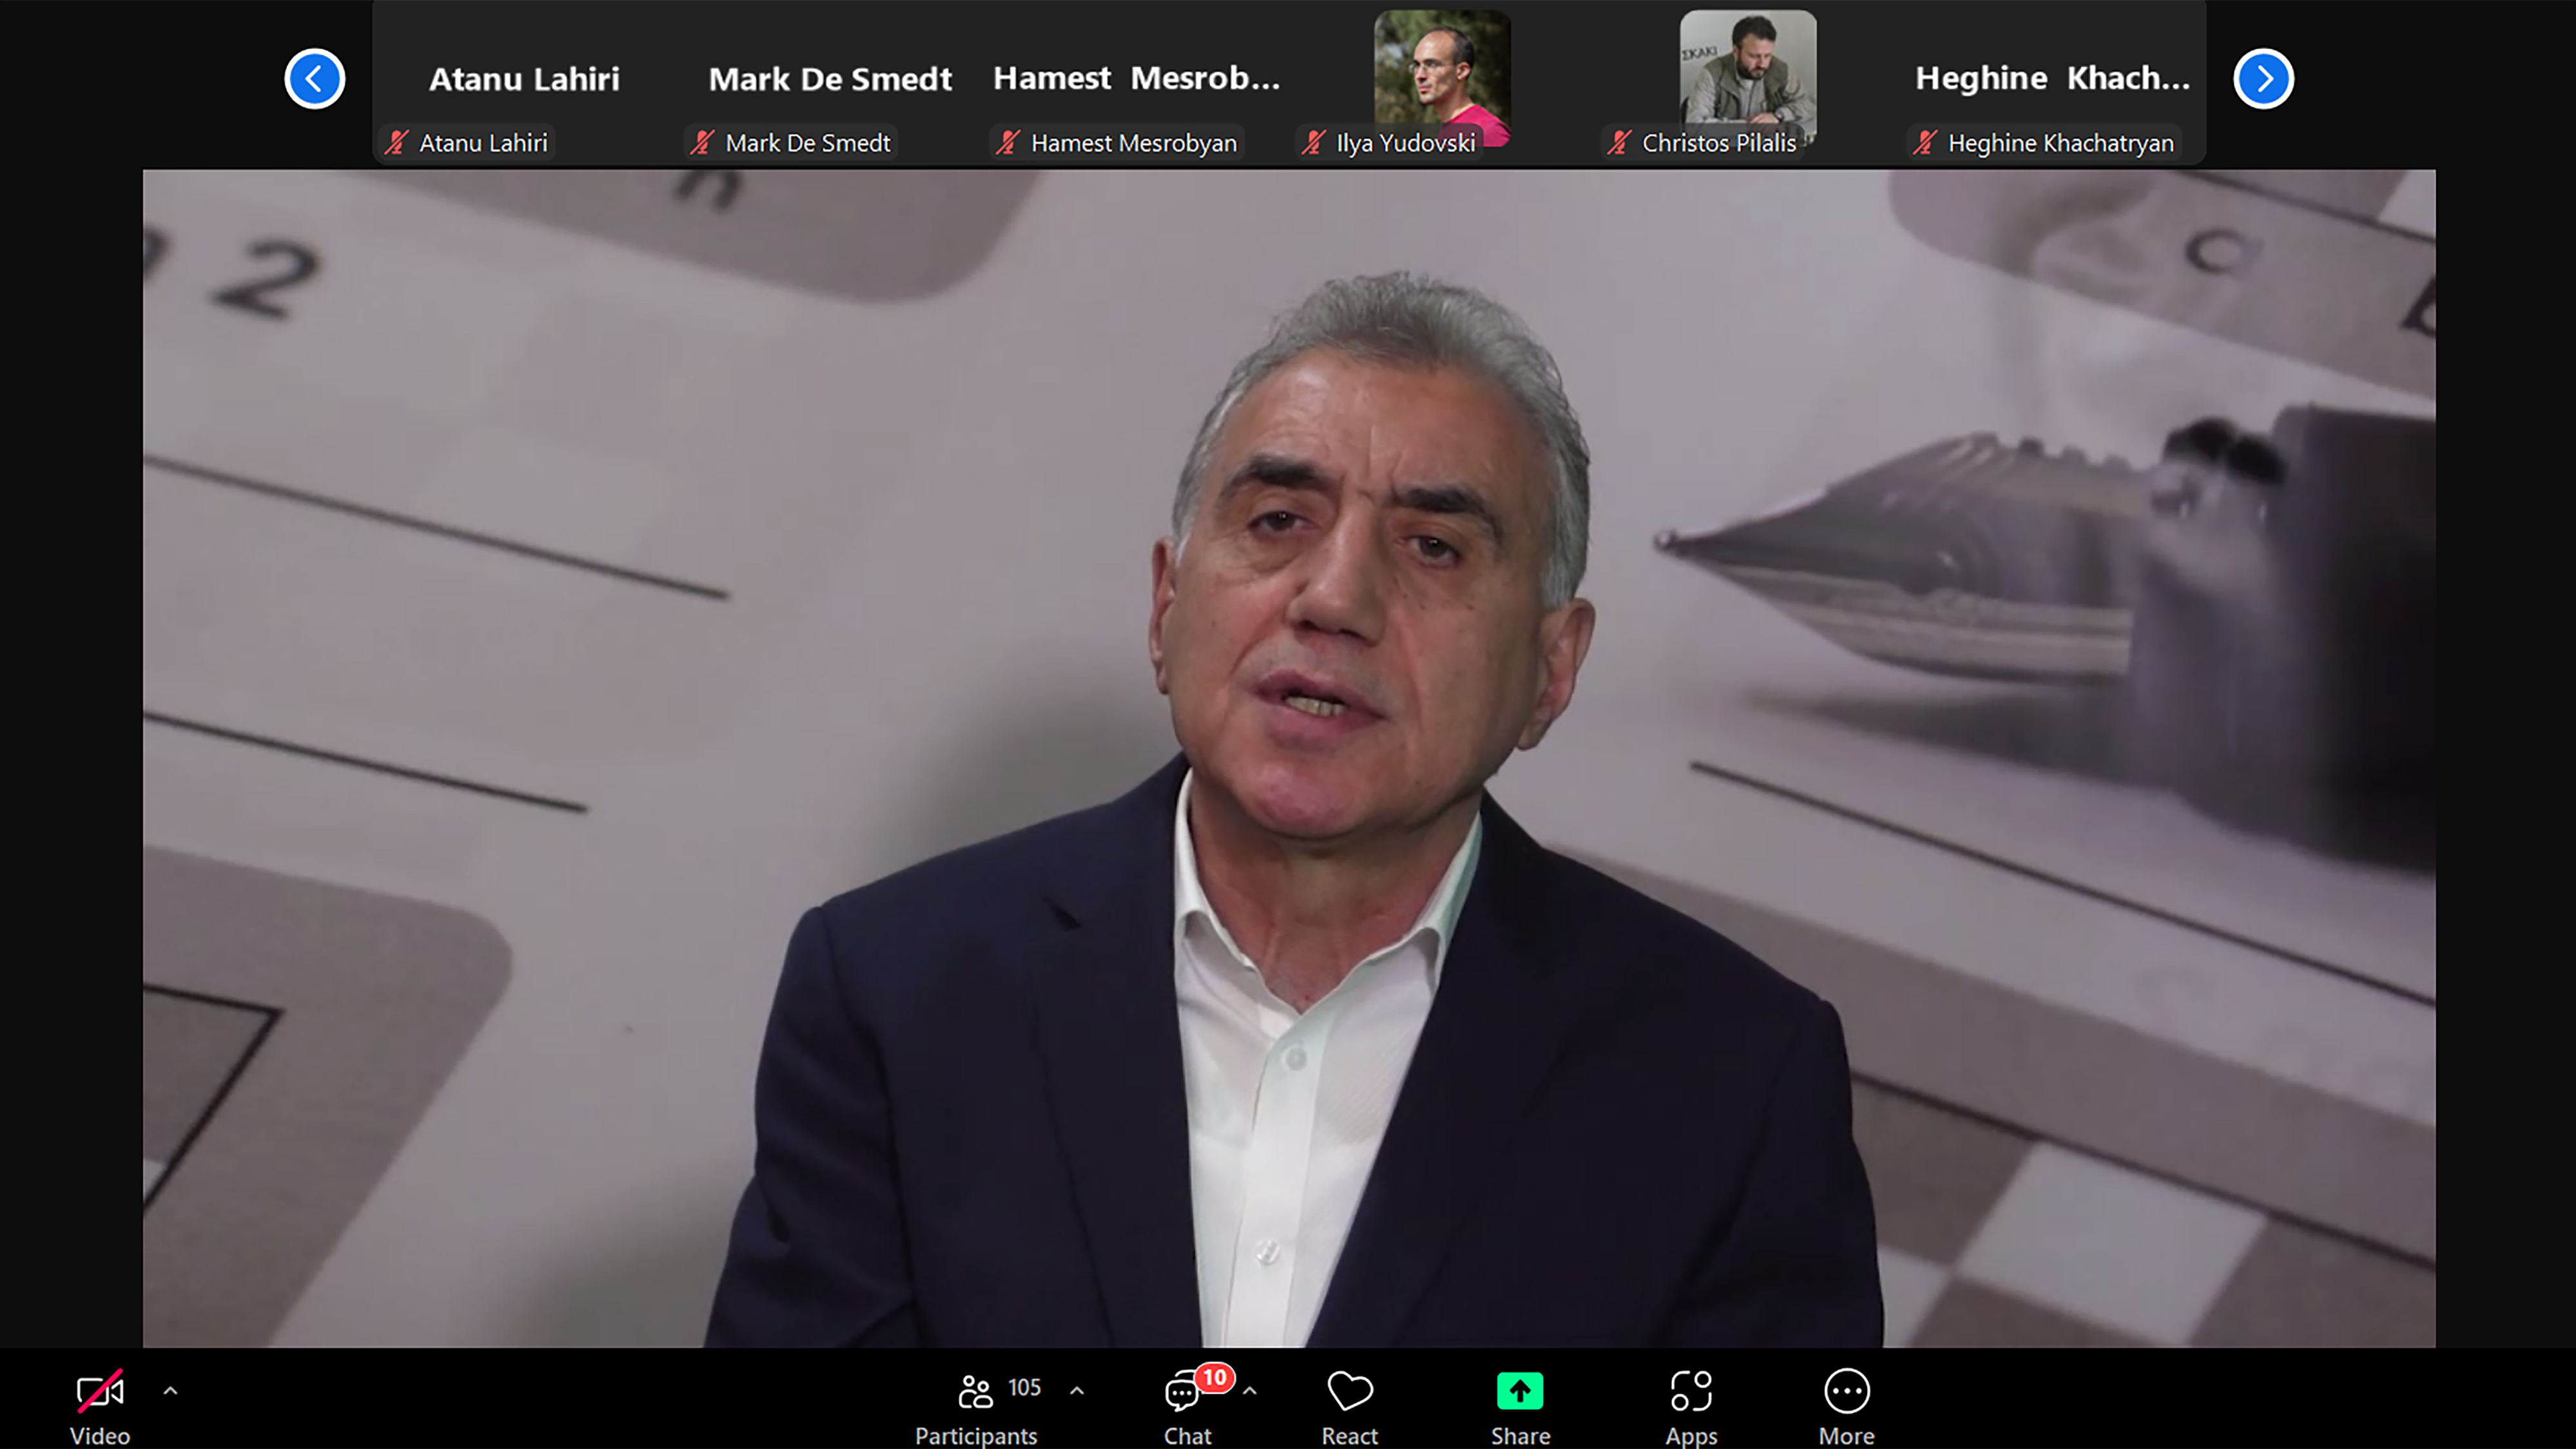Expand video options caret next to Video
Image resolution: width=2576 pixels, height=1449 pixels.
click(170, 1390)
